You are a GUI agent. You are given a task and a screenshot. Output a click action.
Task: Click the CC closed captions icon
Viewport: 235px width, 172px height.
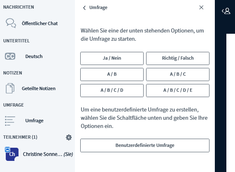coord(10,56)
